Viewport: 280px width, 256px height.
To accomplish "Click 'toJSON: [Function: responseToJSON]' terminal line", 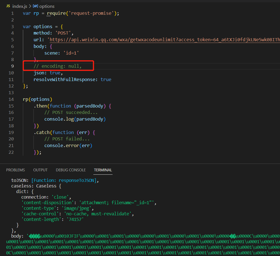I will (x=55, y=181).
